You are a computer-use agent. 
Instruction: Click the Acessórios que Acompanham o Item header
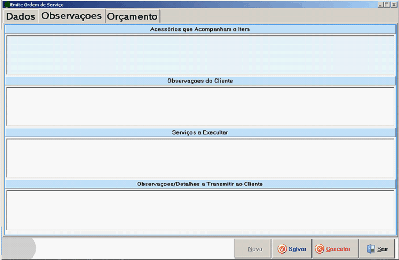(x=200, y=29)
